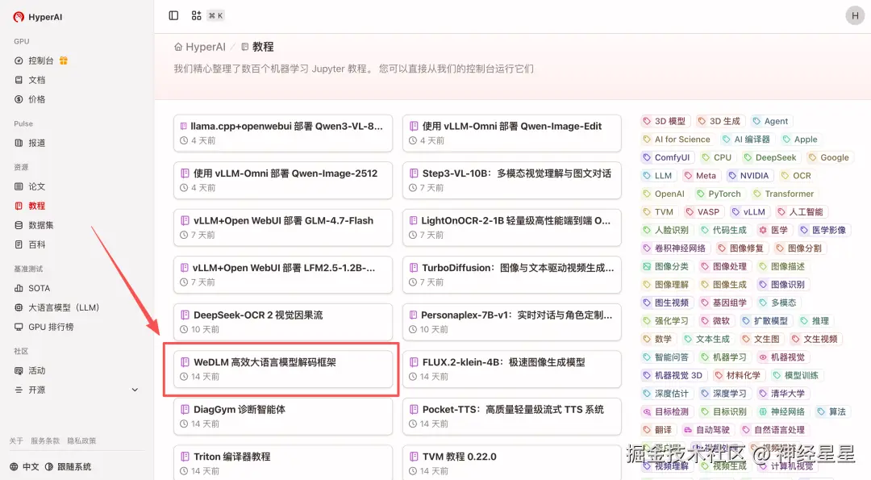Filter by vLLM tag

pyautogui.click(x=748, y=212)
